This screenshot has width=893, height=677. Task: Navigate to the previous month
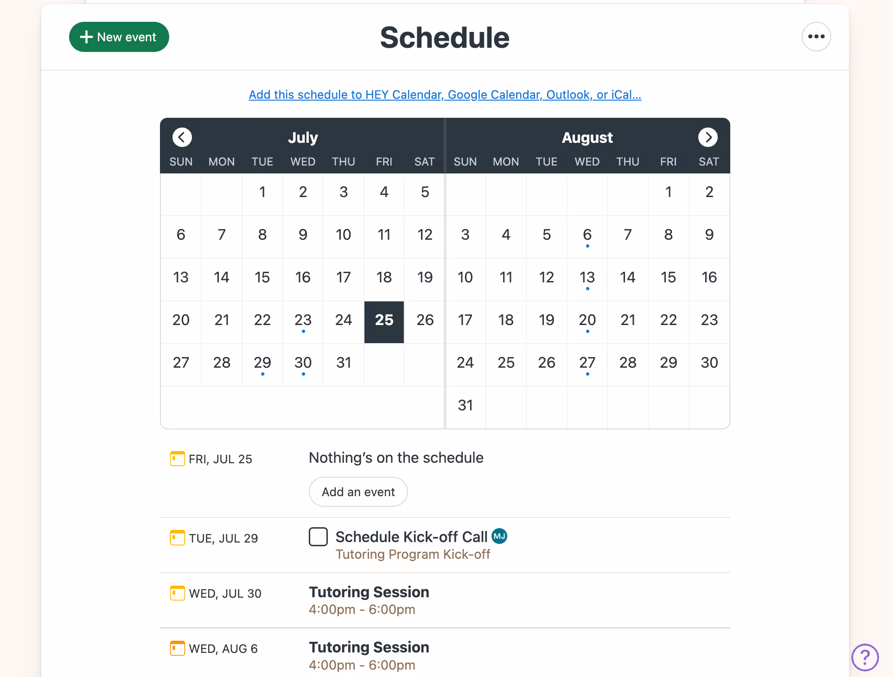tap(182, 137)
